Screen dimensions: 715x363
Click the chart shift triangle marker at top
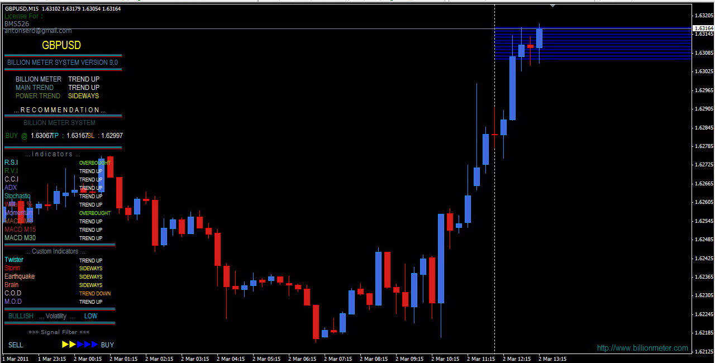coord(552,6)
